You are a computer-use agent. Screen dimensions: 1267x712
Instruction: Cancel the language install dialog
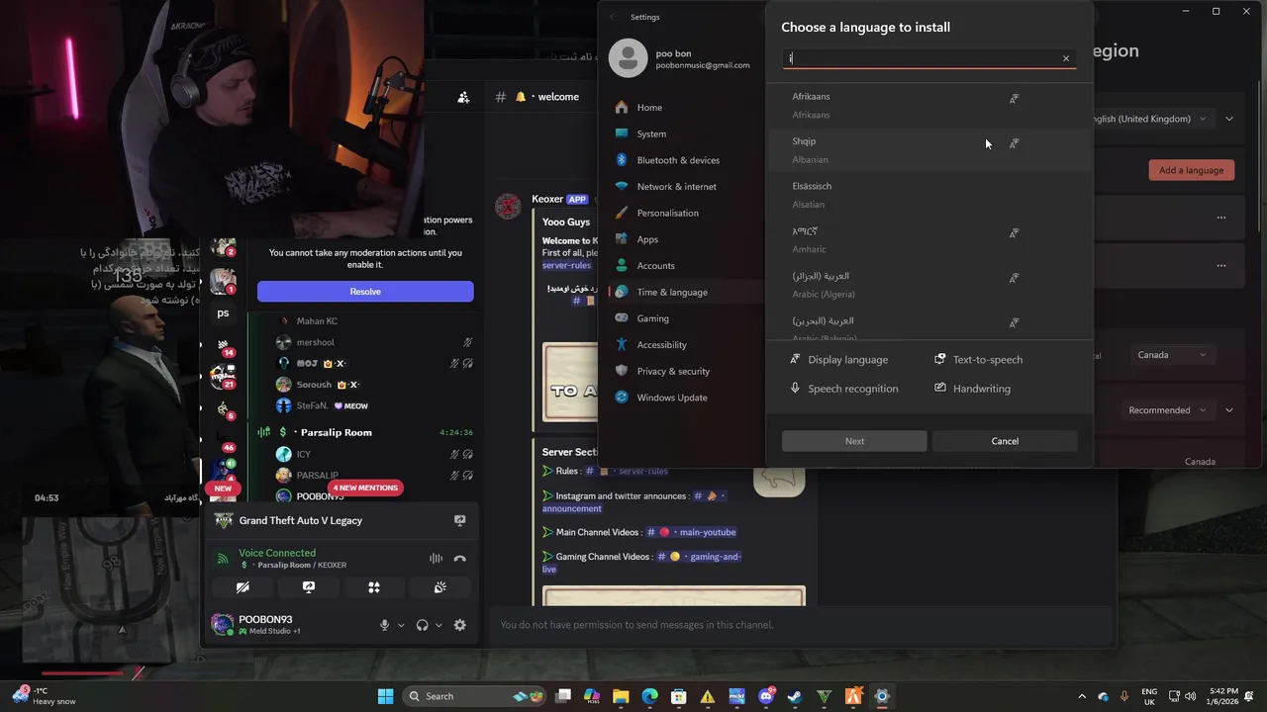coord(1005,441)
